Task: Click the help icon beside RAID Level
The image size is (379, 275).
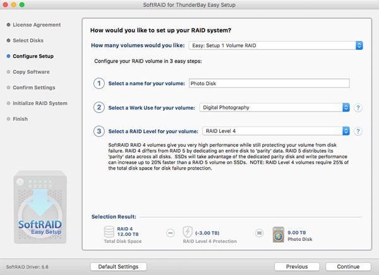Action: [x=358, y=131]
